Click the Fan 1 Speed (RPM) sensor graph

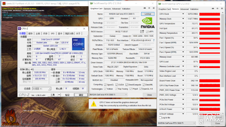click(210, 42)
